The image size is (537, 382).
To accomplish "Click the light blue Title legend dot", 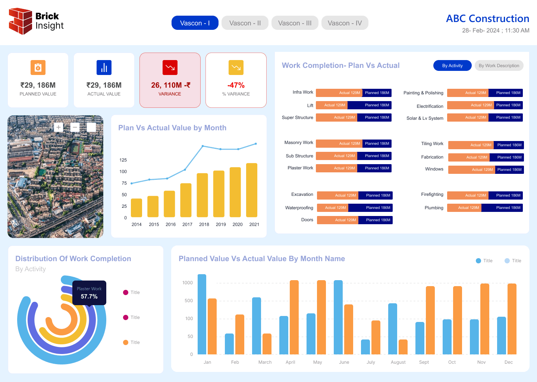I will coord(507,261).
